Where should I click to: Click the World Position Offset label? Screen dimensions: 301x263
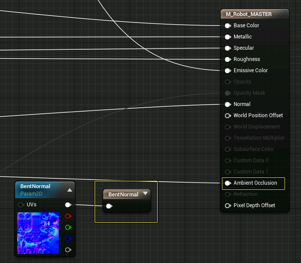click(258, 115)
